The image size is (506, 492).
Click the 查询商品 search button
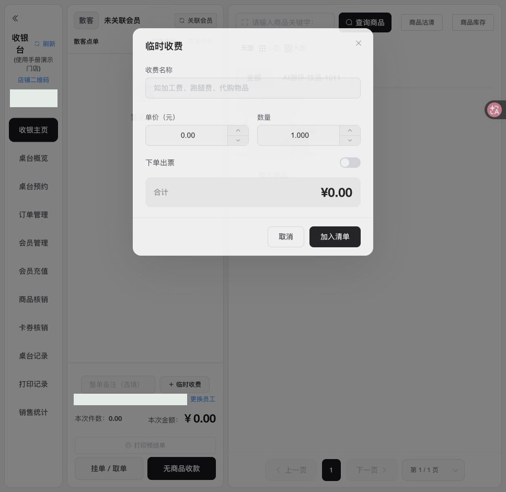365,22
